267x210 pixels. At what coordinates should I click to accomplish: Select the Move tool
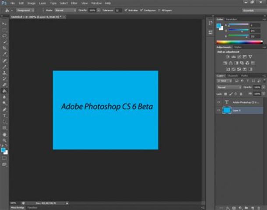click(4, 24)
